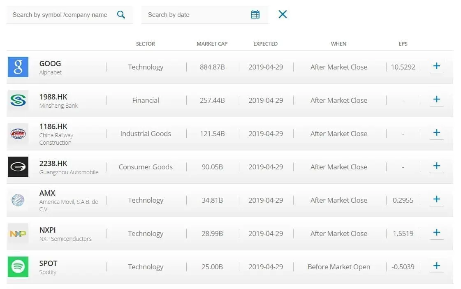Select the 'China Railway Construction' name
Screen dimensions: 461x289
coord(56,139)
